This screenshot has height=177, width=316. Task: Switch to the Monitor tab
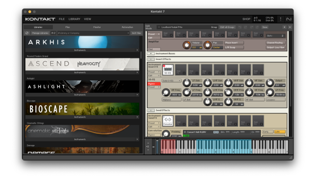(97, 27)
